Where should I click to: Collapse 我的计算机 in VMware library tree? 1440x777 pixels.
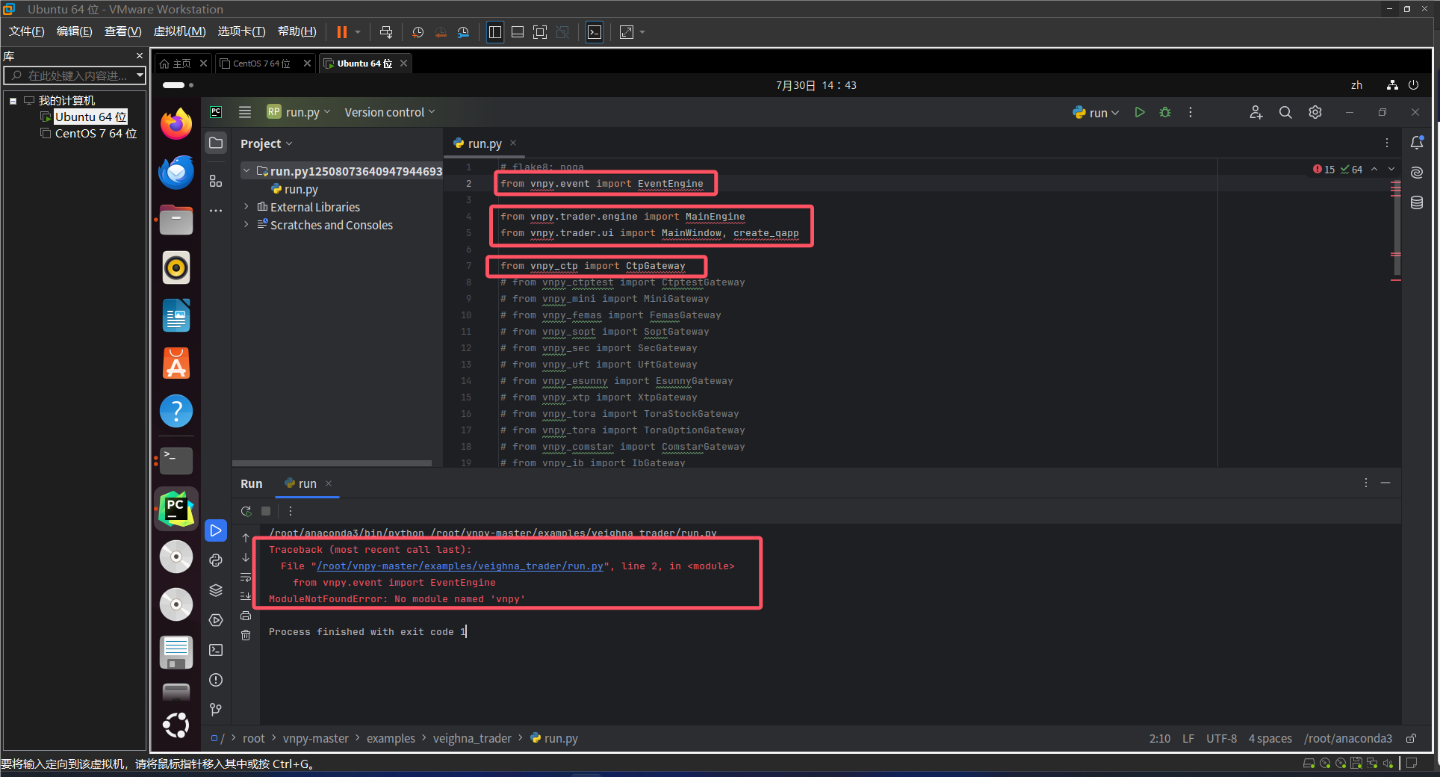click(x=13, y=100)
